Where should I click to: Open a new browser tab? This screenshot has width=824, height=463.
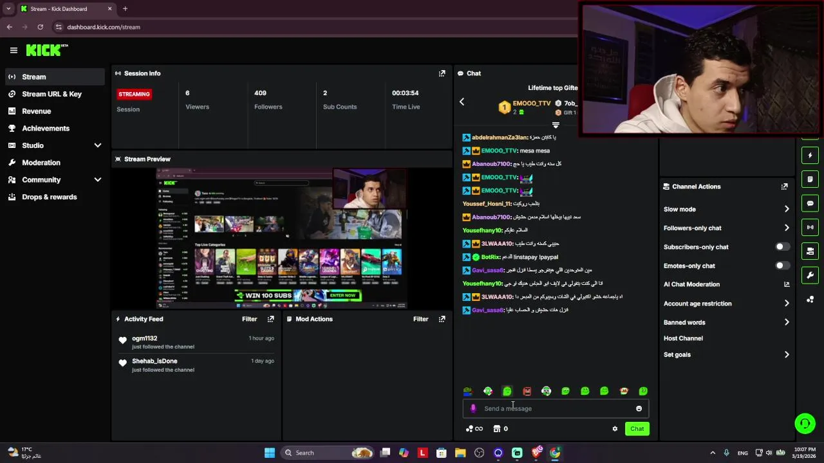(125, 9)
